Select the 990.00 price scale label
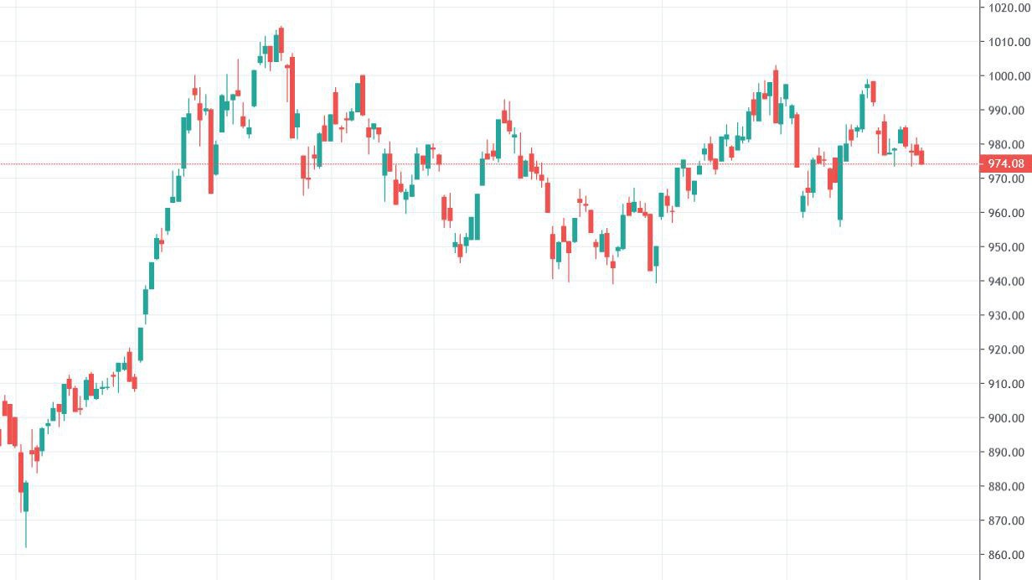 (1009, 111)
